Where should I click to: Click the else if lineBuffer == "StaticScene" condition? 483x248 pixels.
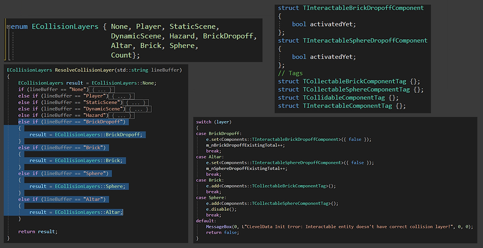click(70, 103)
